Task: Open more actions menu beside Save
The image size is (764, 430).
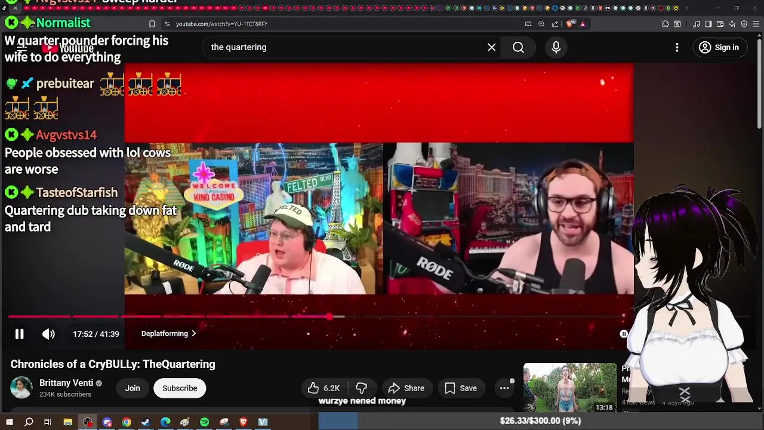Action: (x=504, y=388)
